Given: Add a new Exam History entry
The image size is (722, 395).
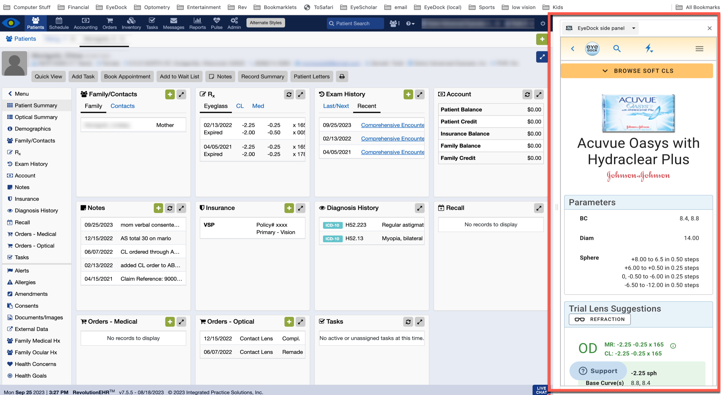Looking at the screenshot, I should point(408,95).
